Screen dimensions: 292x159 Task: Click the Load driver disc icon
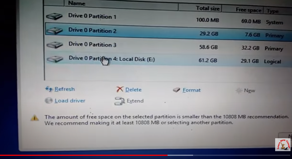pyautogui.click(x=49, y=101)
